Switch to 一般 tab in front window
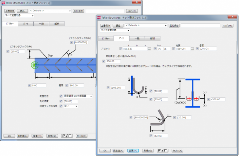239x156 pixels. (x=137, y=38)
